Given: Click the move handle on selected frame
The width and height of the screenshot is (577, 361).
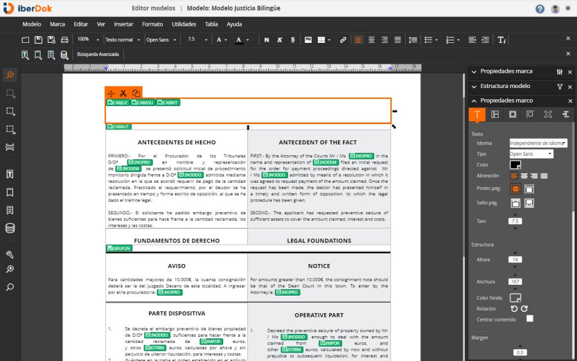Looking at the screenshot, I should coord(111,94).
